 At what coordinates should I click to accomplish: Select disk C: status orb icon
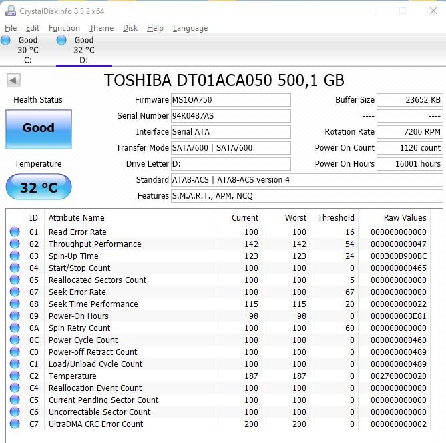6,41
